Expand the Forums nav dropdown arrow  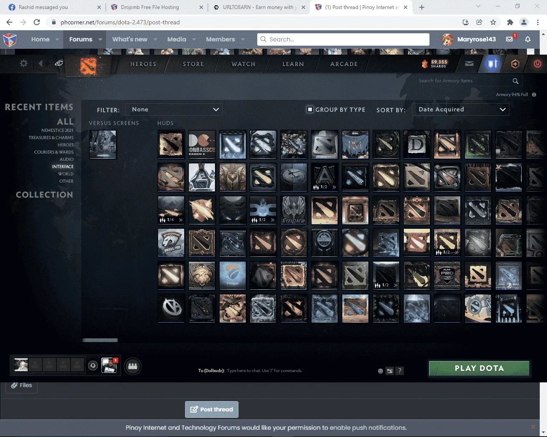coord(100,39)
